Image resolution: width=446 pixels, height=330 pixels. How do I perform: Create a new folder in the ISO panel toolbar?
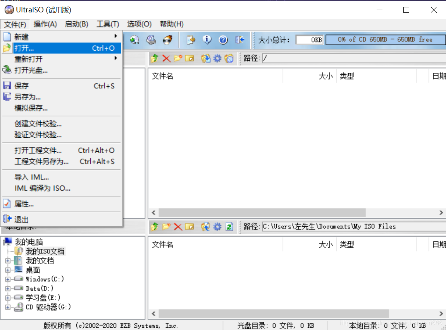[178, 58]
